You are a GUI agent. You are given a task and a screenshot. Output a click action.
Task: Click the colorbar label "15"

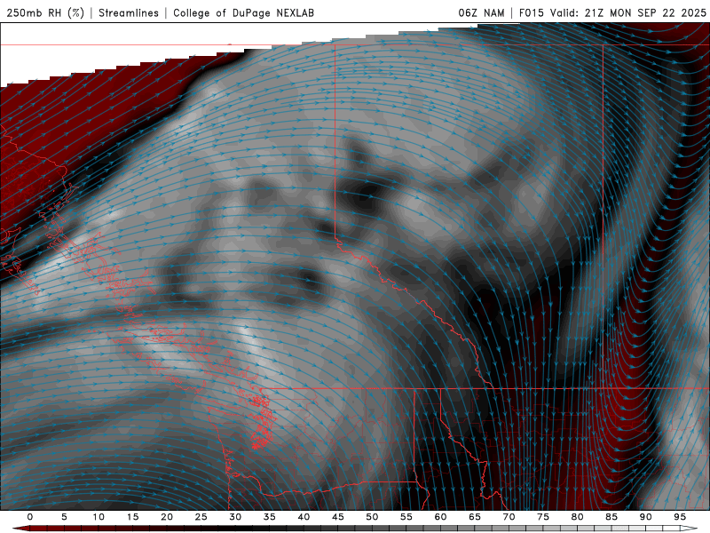pyautogui.click(x=132, y=517)
